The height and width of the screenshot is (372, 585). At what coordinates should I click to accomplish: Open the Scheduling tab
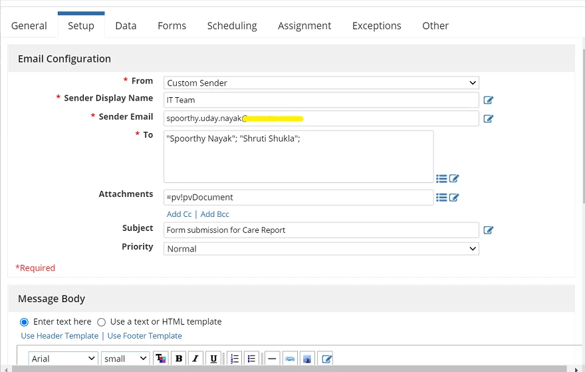(x=232, y=26)
